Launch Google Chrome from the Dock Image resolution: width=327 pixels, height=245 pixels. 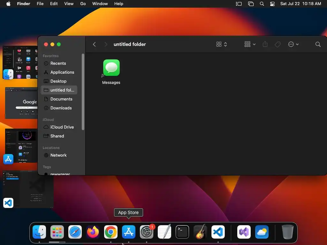pyautogui.click(x=111, y=232)
